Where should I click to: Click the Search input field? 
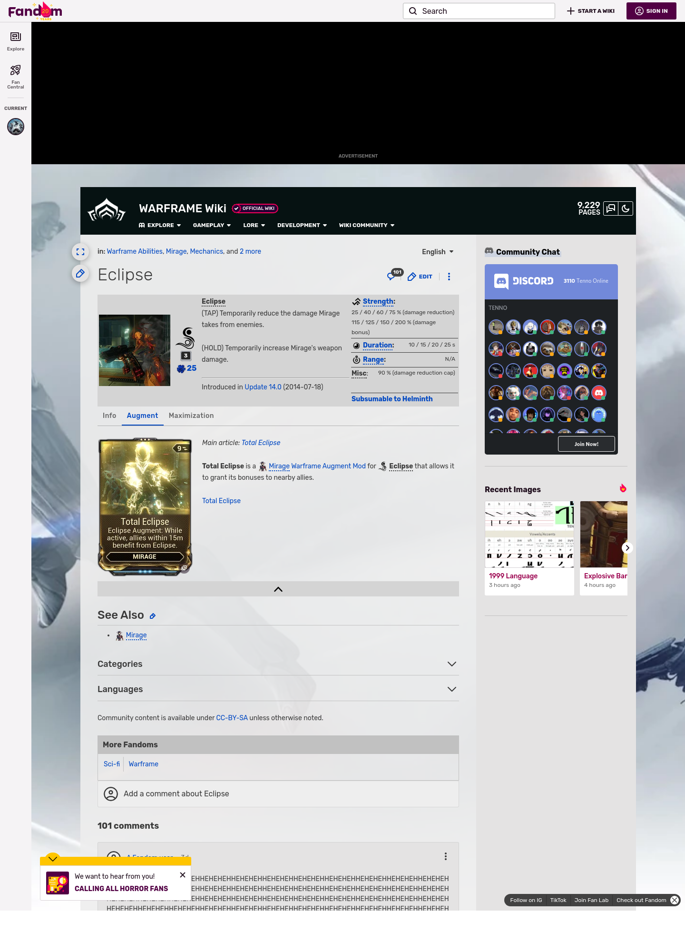479,11
